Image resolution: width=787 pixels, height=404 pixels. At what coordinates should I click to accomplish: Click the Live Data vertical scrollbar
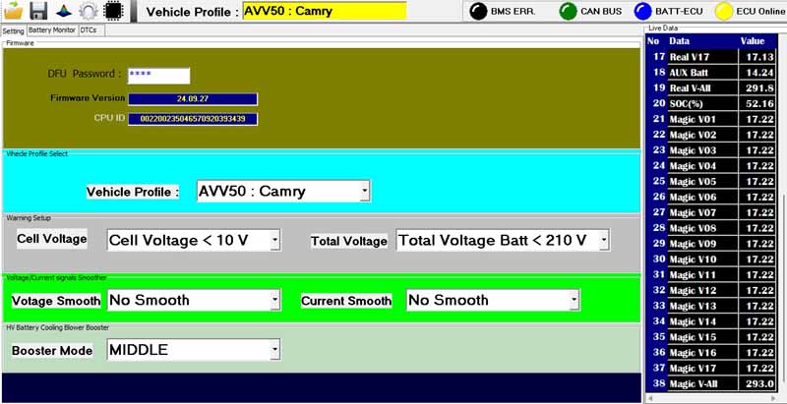782,216
